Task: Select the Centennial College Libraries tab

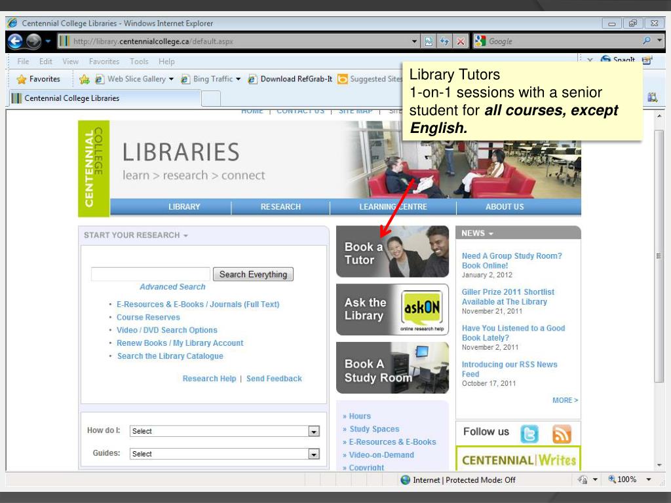Action: tap(105, 98)
